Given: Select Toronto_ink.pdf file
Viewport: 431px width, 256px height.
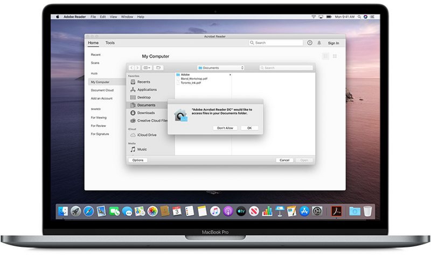Looking at the screenshot, I should point(191,83).
